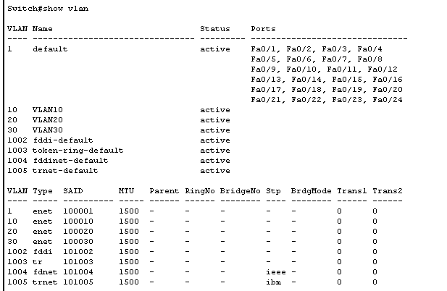The width and height of the screenshot is (447, 291).
Task: Click port Fa0/24 in the list
Action: click(x=388, y=100)
